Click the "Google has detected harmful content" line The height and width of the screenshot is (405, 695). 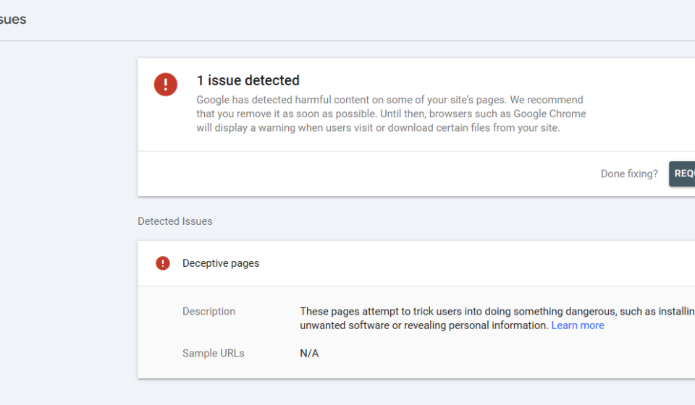tap(389, 100)
